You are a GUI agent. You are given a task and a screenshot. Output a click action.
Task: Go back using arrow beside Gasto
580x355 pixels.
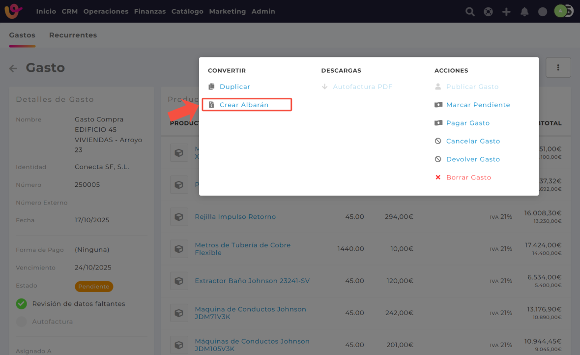pyautogui.click(x=13, y=69)
